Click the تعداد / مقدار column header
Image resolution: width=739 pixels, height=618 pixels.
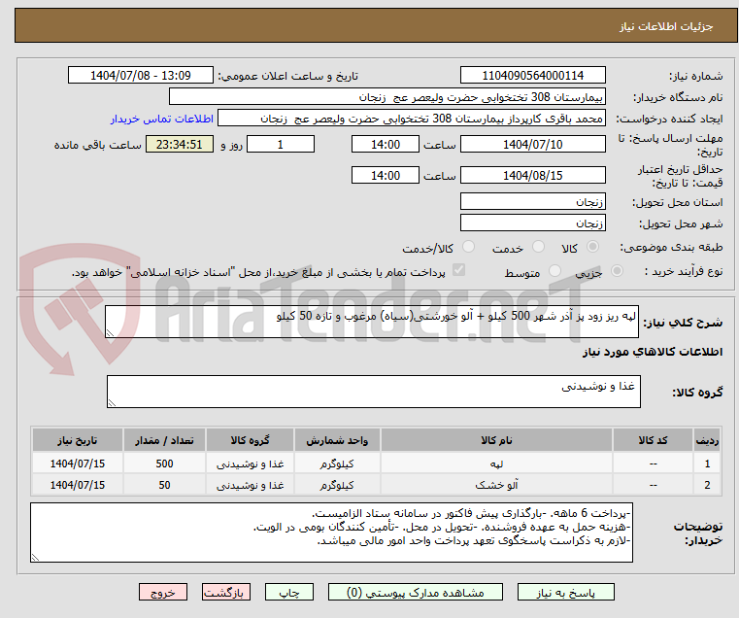tap(164, 440)
